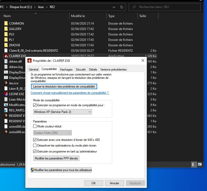Go to the Détails tab
This screenshot has height=191, width=207.
coord(93,70)
